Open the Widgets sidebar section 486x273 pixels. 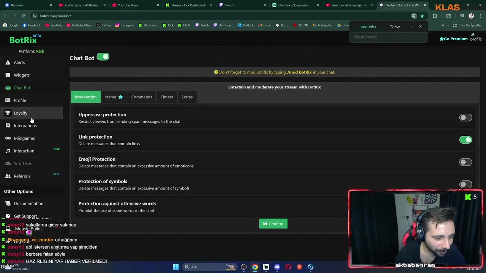(21, 75)
